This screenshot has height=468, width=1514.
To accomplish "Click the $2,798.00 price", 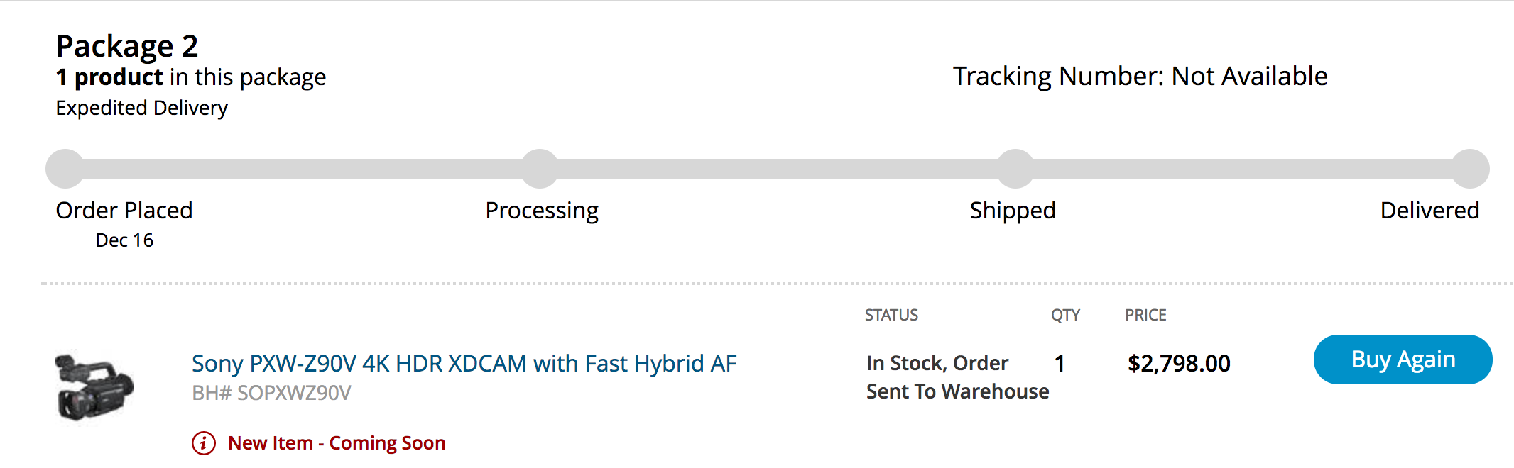I will click(1179, 364).
